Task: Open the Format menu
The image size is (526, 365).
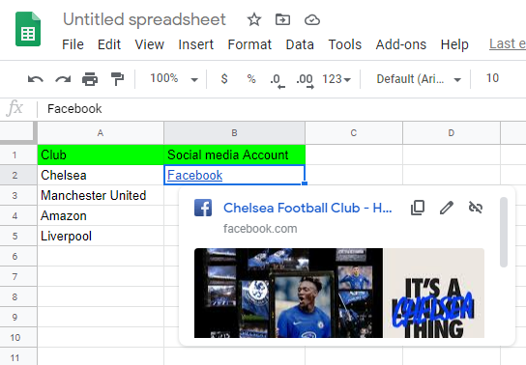Action: click(x=249, y=44)
